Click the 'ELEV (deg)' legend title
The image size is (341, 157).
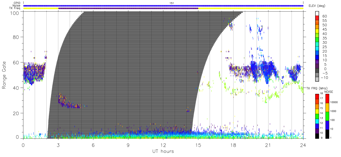(317, 6)
